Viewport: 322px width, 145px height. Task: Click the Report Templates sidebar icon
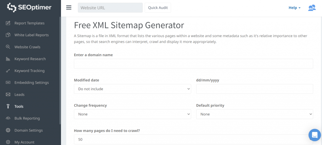point(8,23)
